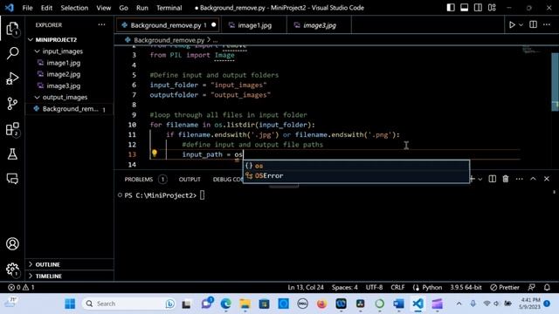Open notifications bell in status bar
This screenshot has width=559, height=314.
[x=547, y=287]
